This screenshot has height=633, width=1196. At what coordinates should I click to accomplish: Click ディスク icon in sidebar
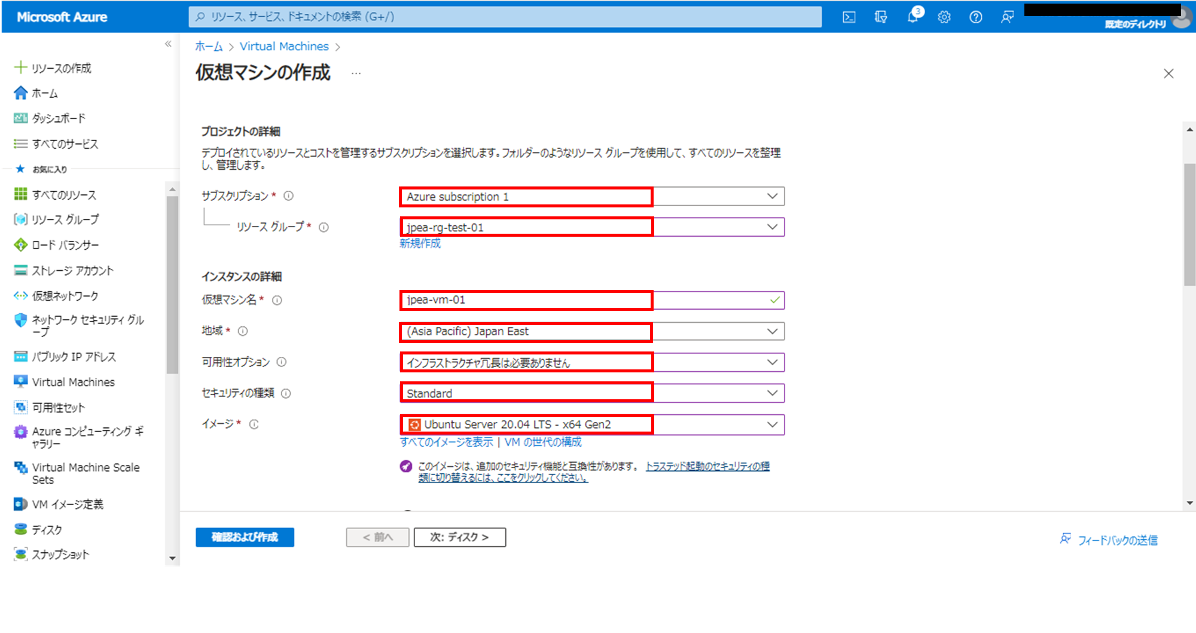pyautogui.click(x=20, y=529)
